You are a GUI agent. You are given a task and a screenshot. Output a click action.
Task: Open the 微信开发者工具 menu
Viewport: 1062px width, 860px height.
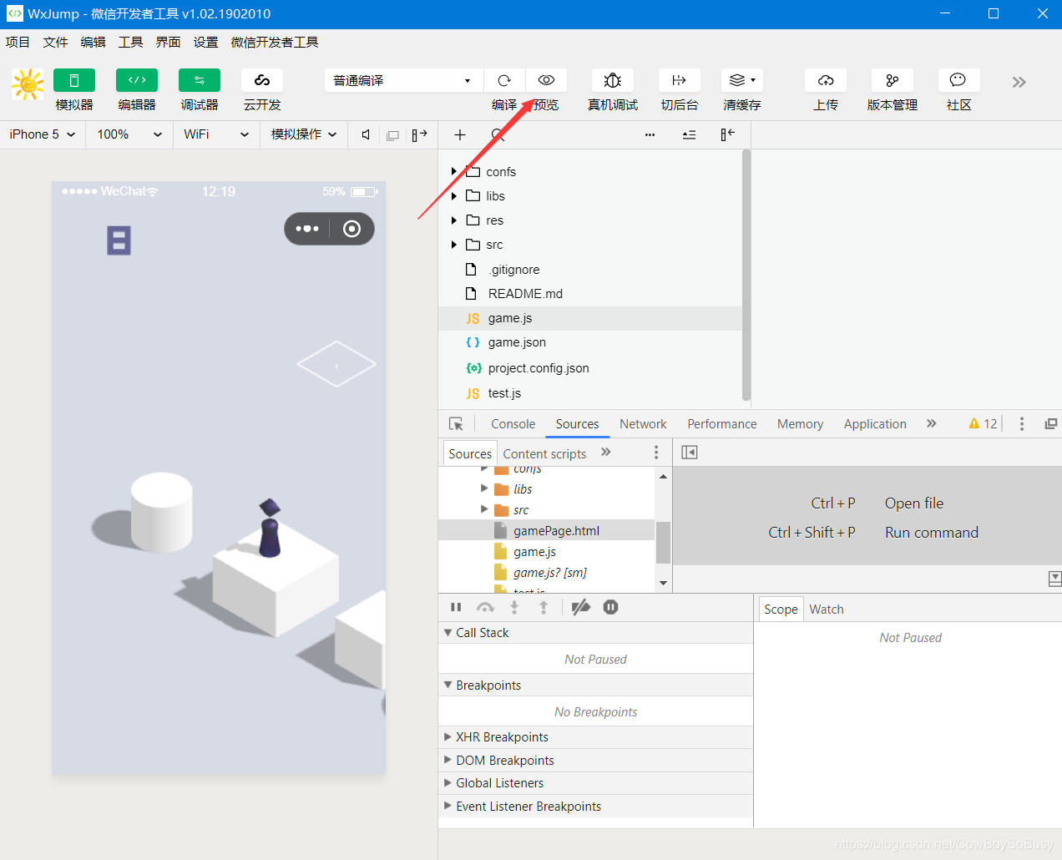pos(275,43)
